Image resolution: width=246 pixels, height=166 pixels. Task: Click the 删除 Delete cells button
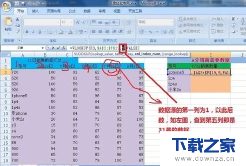tap(218, 25)
